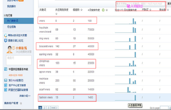Sort by 4月搜索热度 arrow icon
Screen dimensions: 171x110
[x=107, y=10]
